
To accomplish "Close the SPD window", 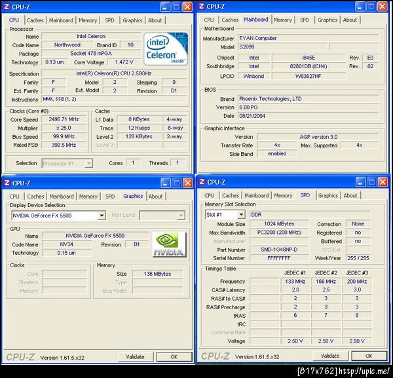I will pos(383,182).
